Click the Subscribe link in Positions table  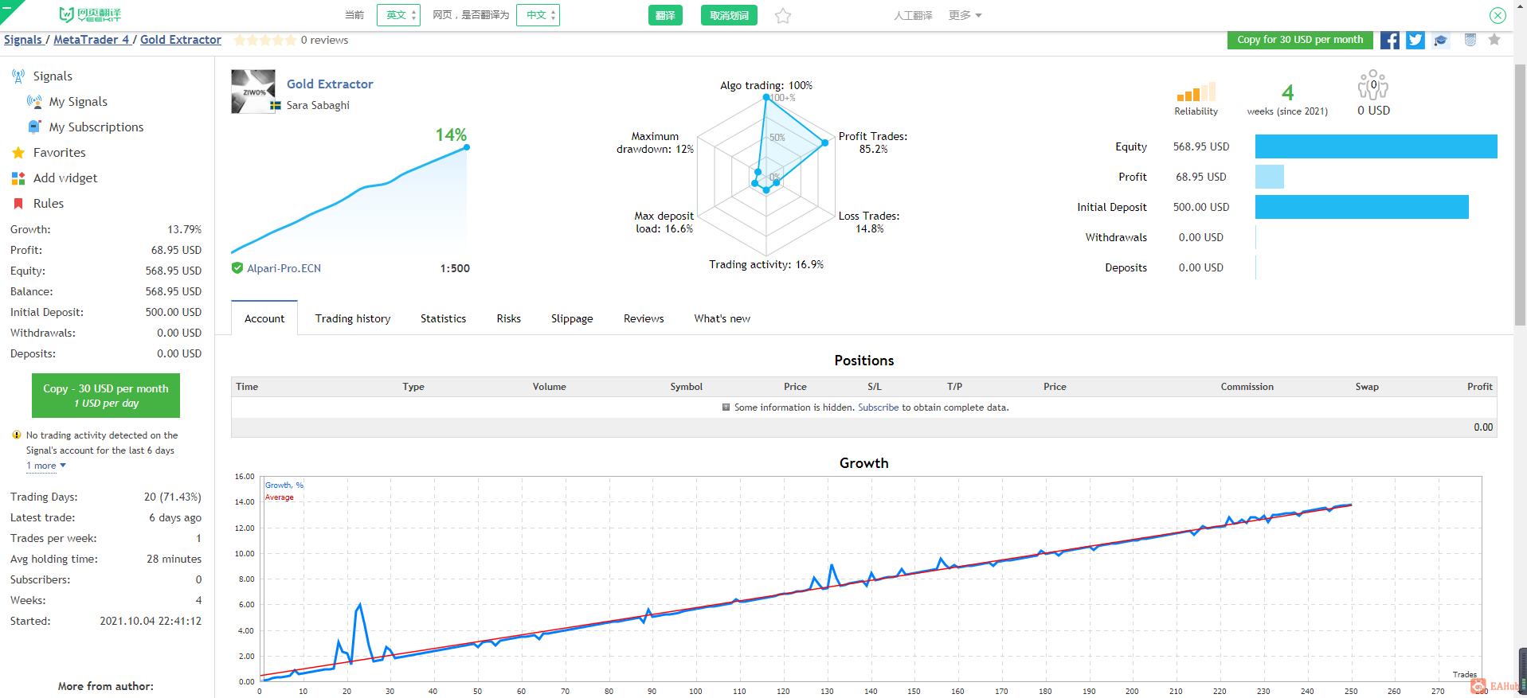[x=878, y=407]
